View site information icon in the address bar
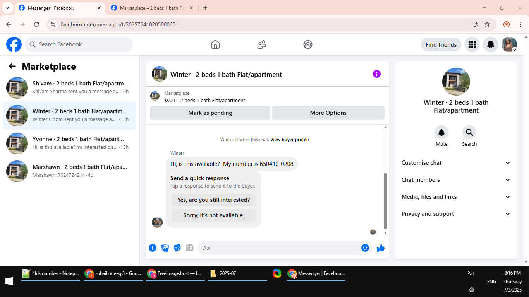Viewport: 529px width, 297px height. [x=53, y=24]
